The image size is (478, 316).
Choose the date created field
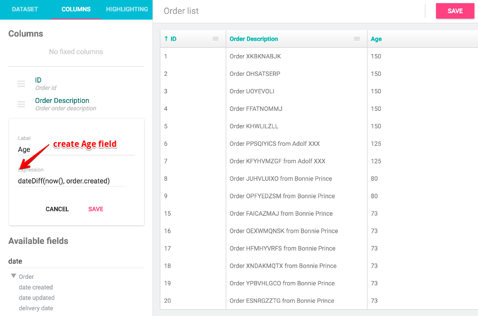[x=36, y=287]
